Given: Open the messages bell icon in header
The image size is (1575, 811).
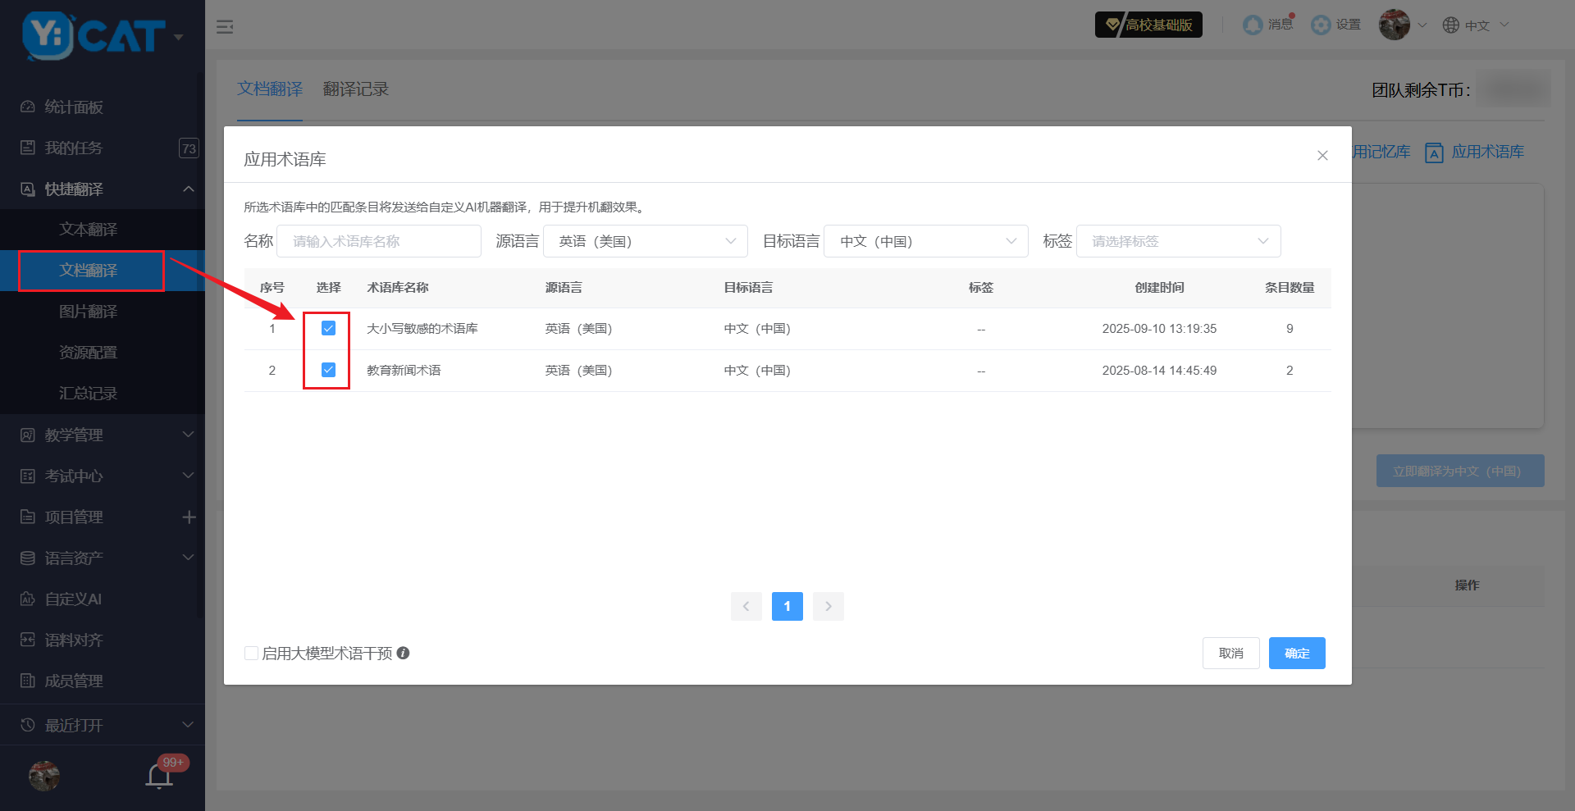Looking at the screenshot, I should click(1253, 25).
